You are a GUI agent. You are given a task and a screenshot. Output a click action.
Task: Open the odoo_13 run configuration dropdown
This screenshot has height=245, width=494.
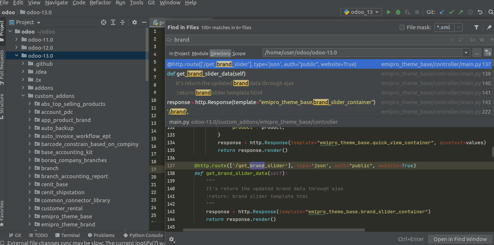click(361, 12)
